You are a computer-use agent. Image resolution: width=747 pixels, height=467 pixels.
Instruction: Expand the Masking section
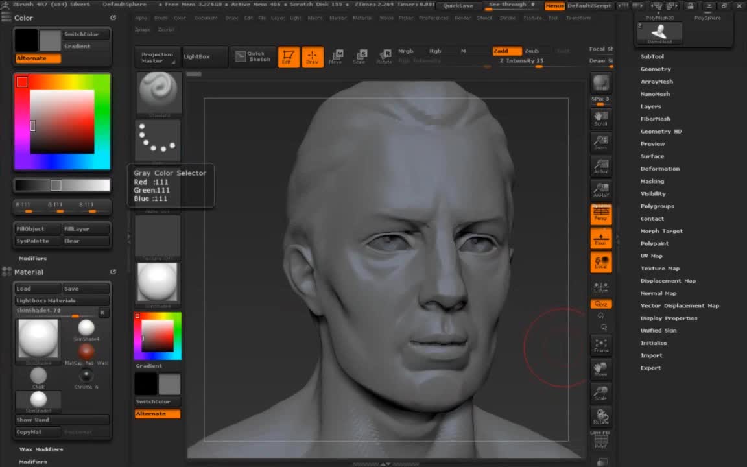click(652, 181)
